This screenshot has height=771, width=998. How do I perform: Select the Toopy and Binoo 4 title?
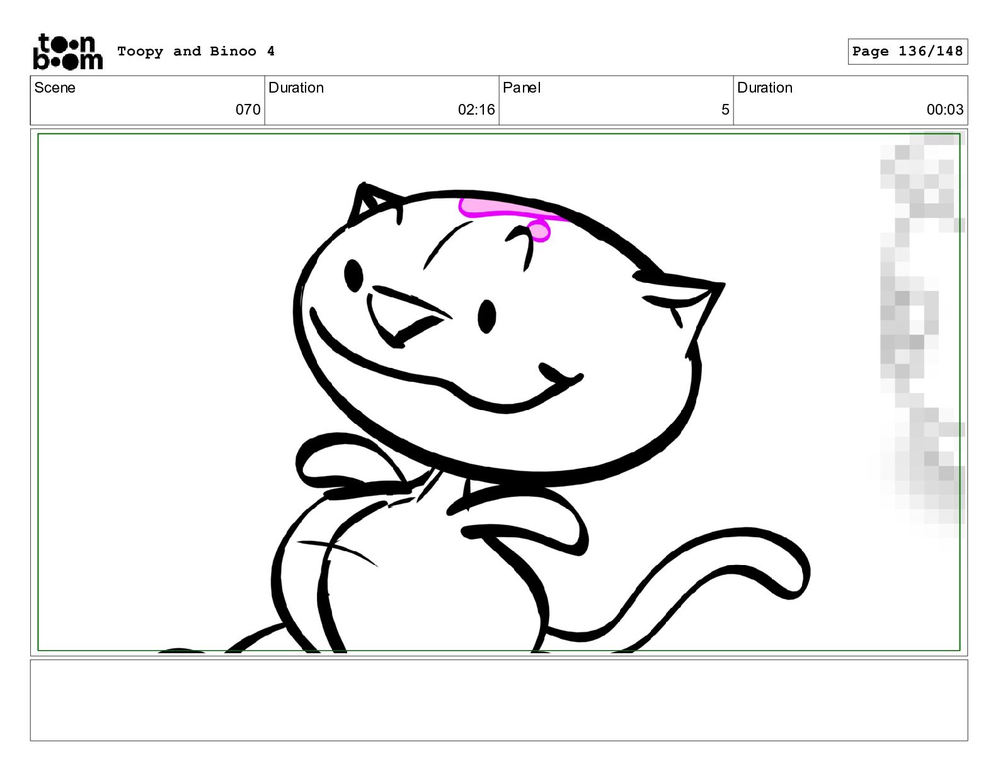click(x=196, y=52)
